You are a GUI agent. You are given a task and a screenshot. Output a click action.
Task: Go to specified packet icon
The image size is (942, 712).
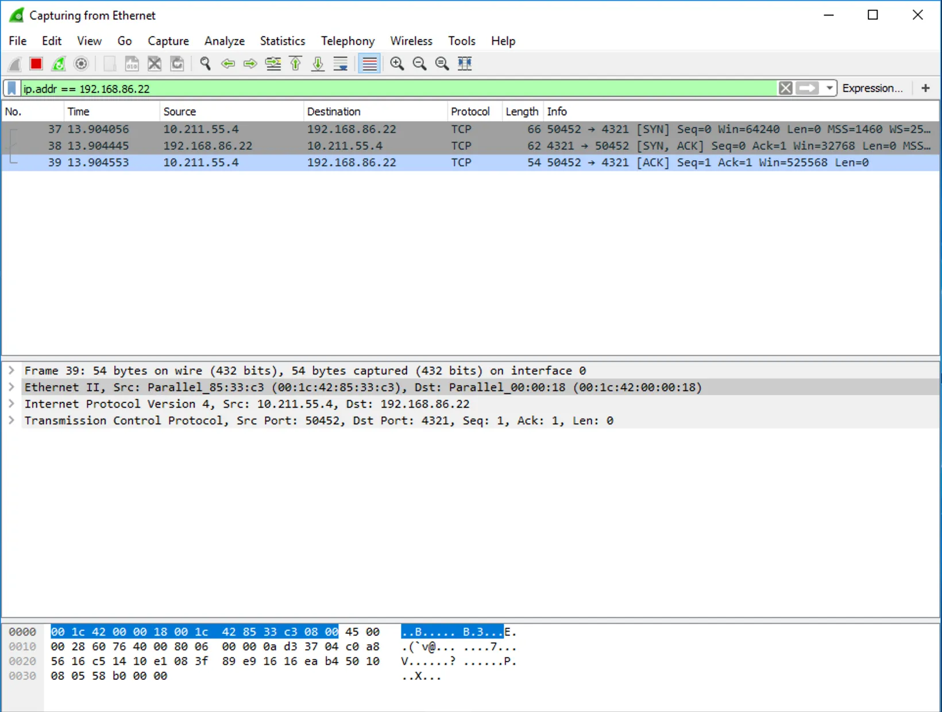tap(273, 64)
